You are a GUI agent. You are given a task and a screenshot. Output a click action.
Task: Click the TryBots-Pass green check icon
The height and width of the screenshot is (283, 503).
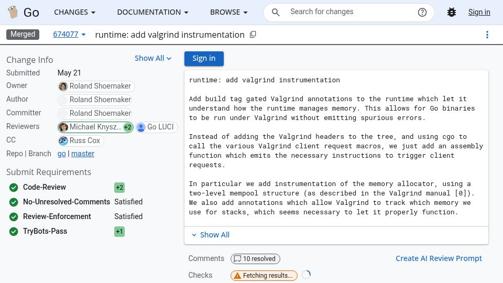[14, 231]
